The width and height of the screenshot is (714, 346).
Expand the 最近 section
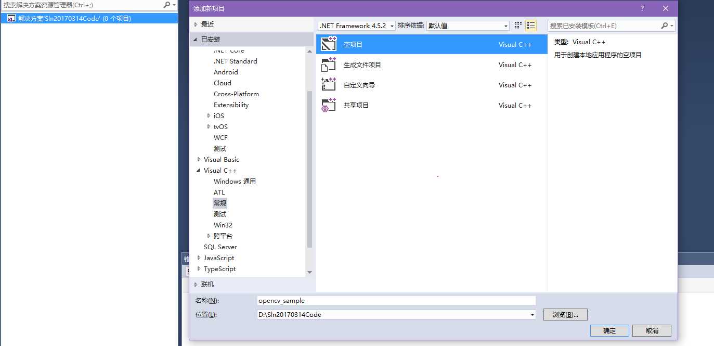196,24
